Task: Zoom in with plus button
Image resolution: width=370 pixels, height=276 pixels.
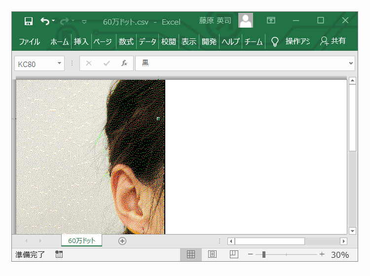Action: [x=322, y=254]
